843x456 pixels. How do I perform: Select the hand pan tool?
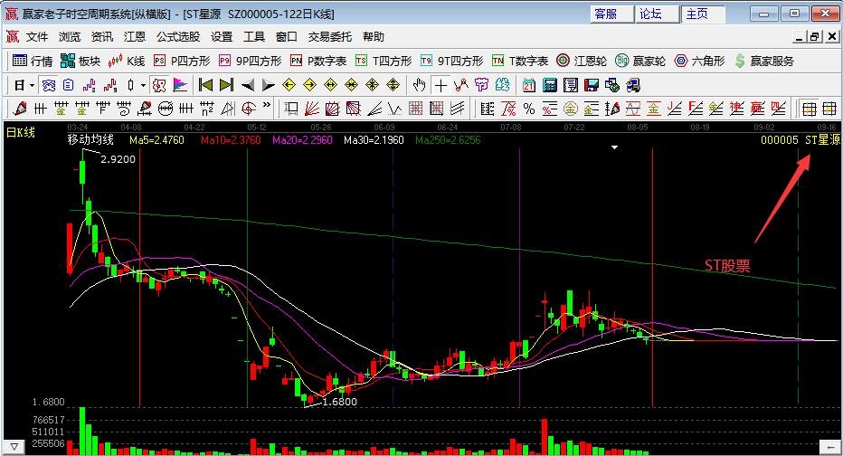pos(420,85)
